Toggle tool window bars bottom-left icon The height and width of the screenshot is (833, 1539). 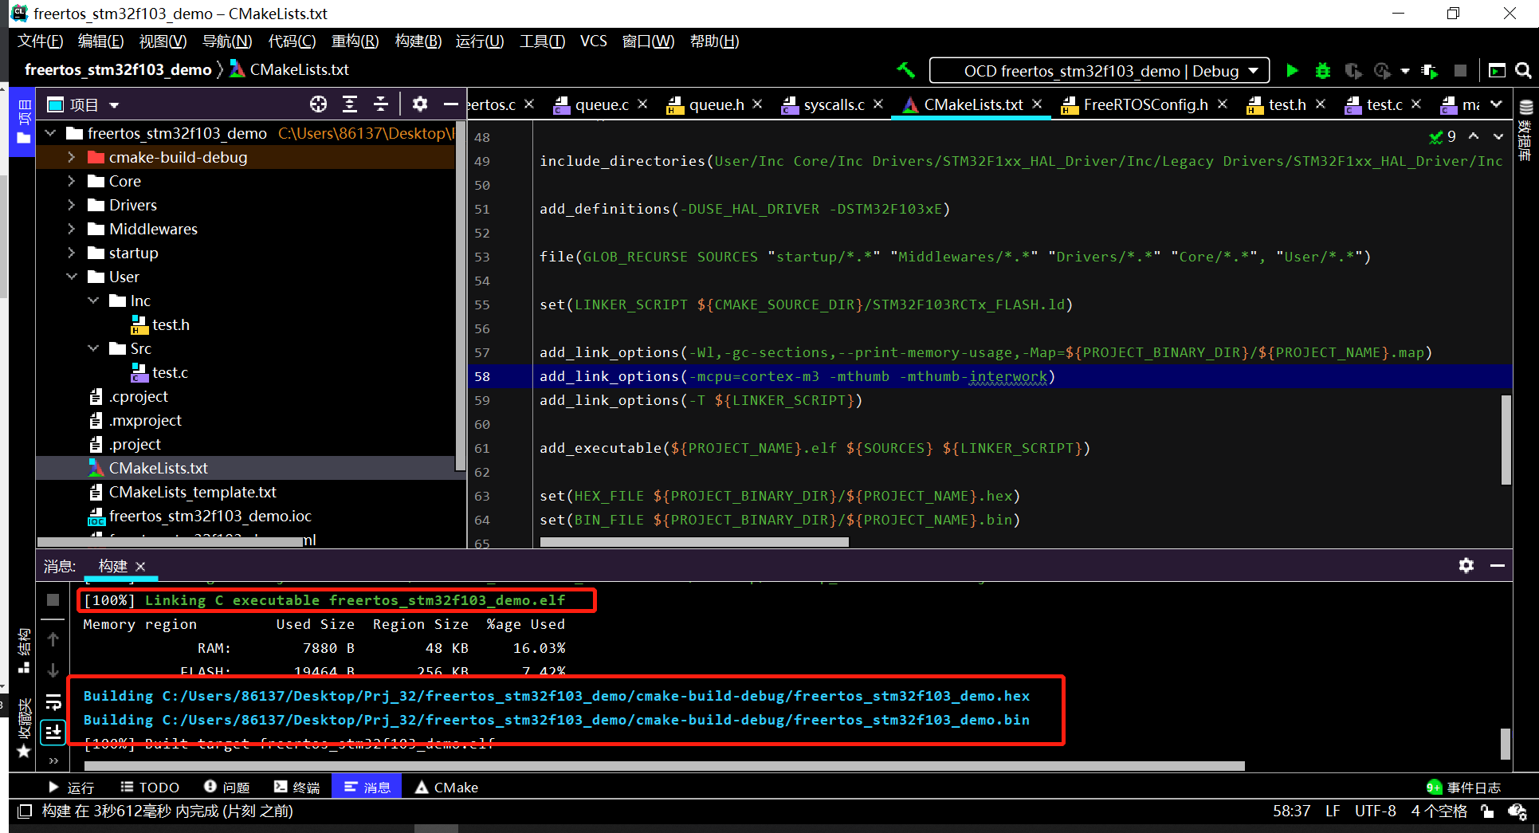pos(25,811)
